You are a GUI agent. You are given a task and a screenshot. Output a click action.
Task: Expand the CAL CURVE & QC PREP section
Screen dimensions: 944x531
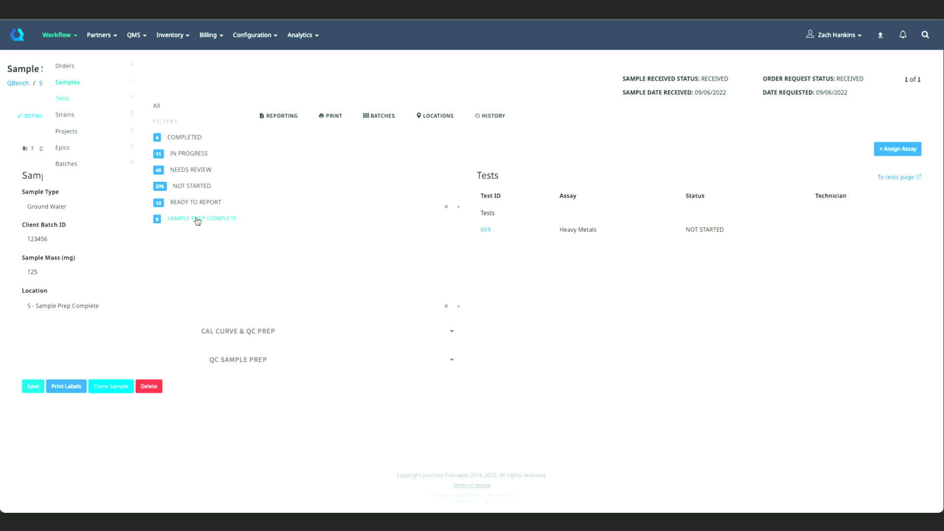[x=451, y=331]
